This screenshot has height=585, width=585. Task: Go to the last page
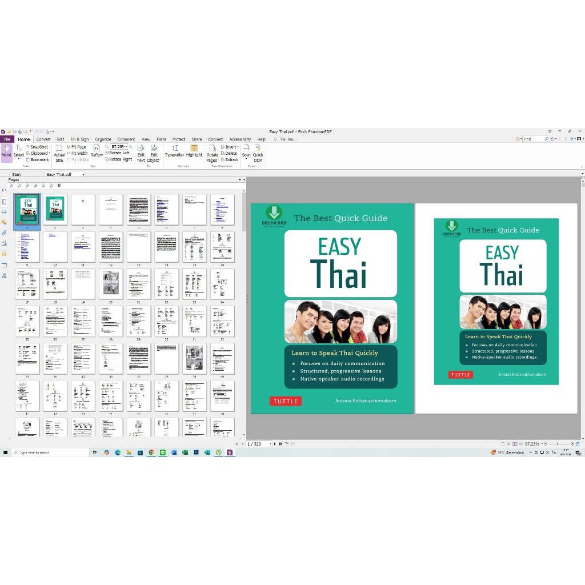coord(281,444)
